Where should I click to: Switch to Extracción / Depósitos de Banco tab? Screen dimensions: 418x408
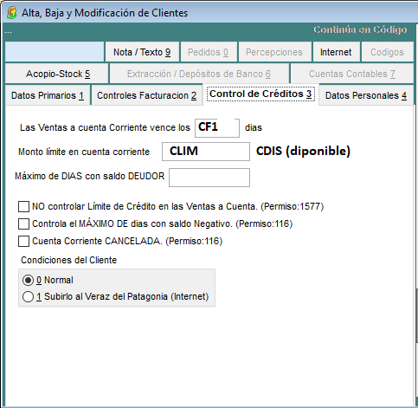(199, 74)
